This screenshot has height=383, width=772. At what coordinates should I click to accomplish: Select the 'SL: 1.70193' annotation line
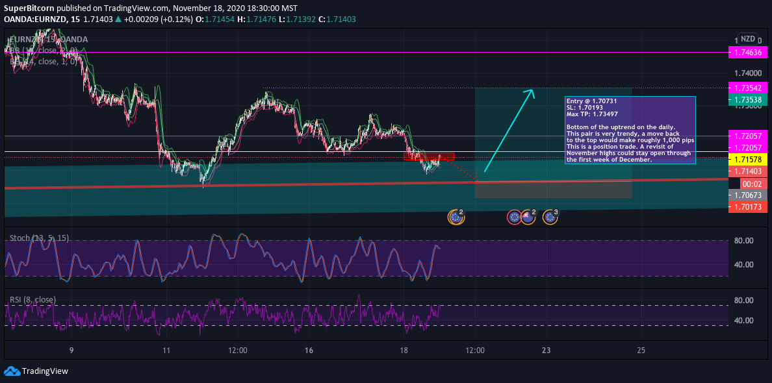tap(585, 107)
